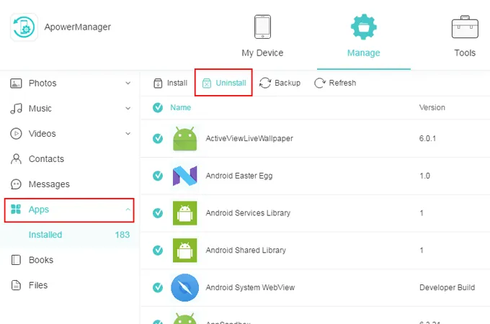Click the ApowerManager title text
This screenshot has height=324, width=490.
tap(78, 27)
